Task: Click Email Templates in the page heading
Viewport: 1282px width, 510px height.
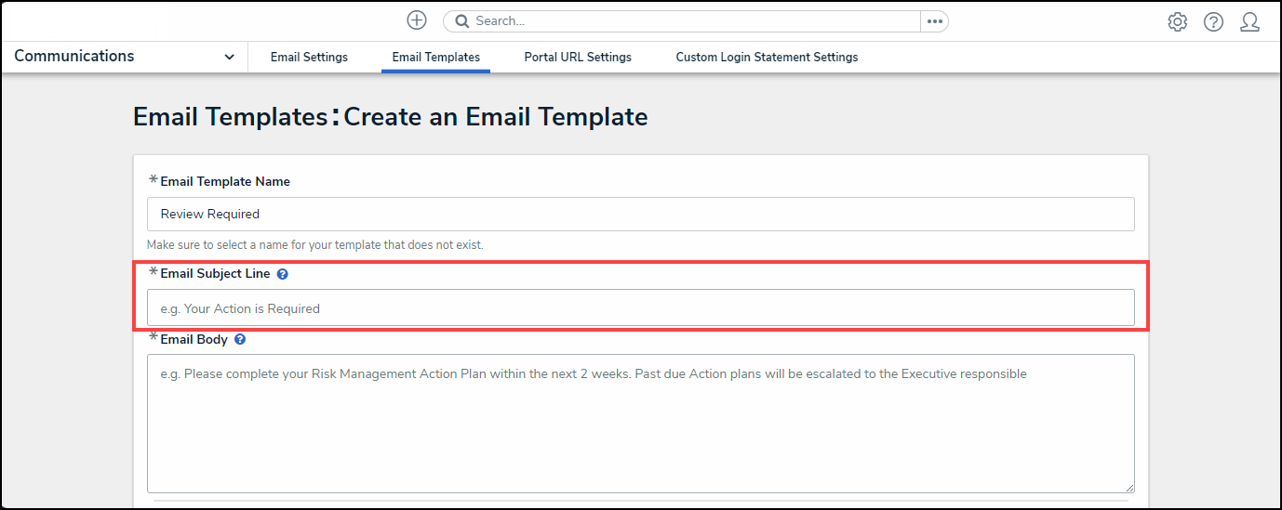Action: coord(230,117)
